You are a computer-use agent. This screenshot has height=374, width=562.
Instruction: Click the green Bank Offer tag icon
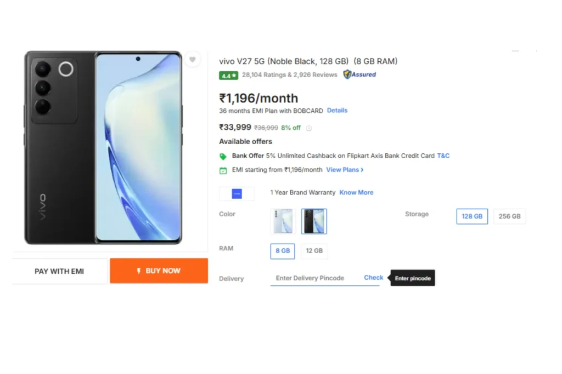coord(223,156)
